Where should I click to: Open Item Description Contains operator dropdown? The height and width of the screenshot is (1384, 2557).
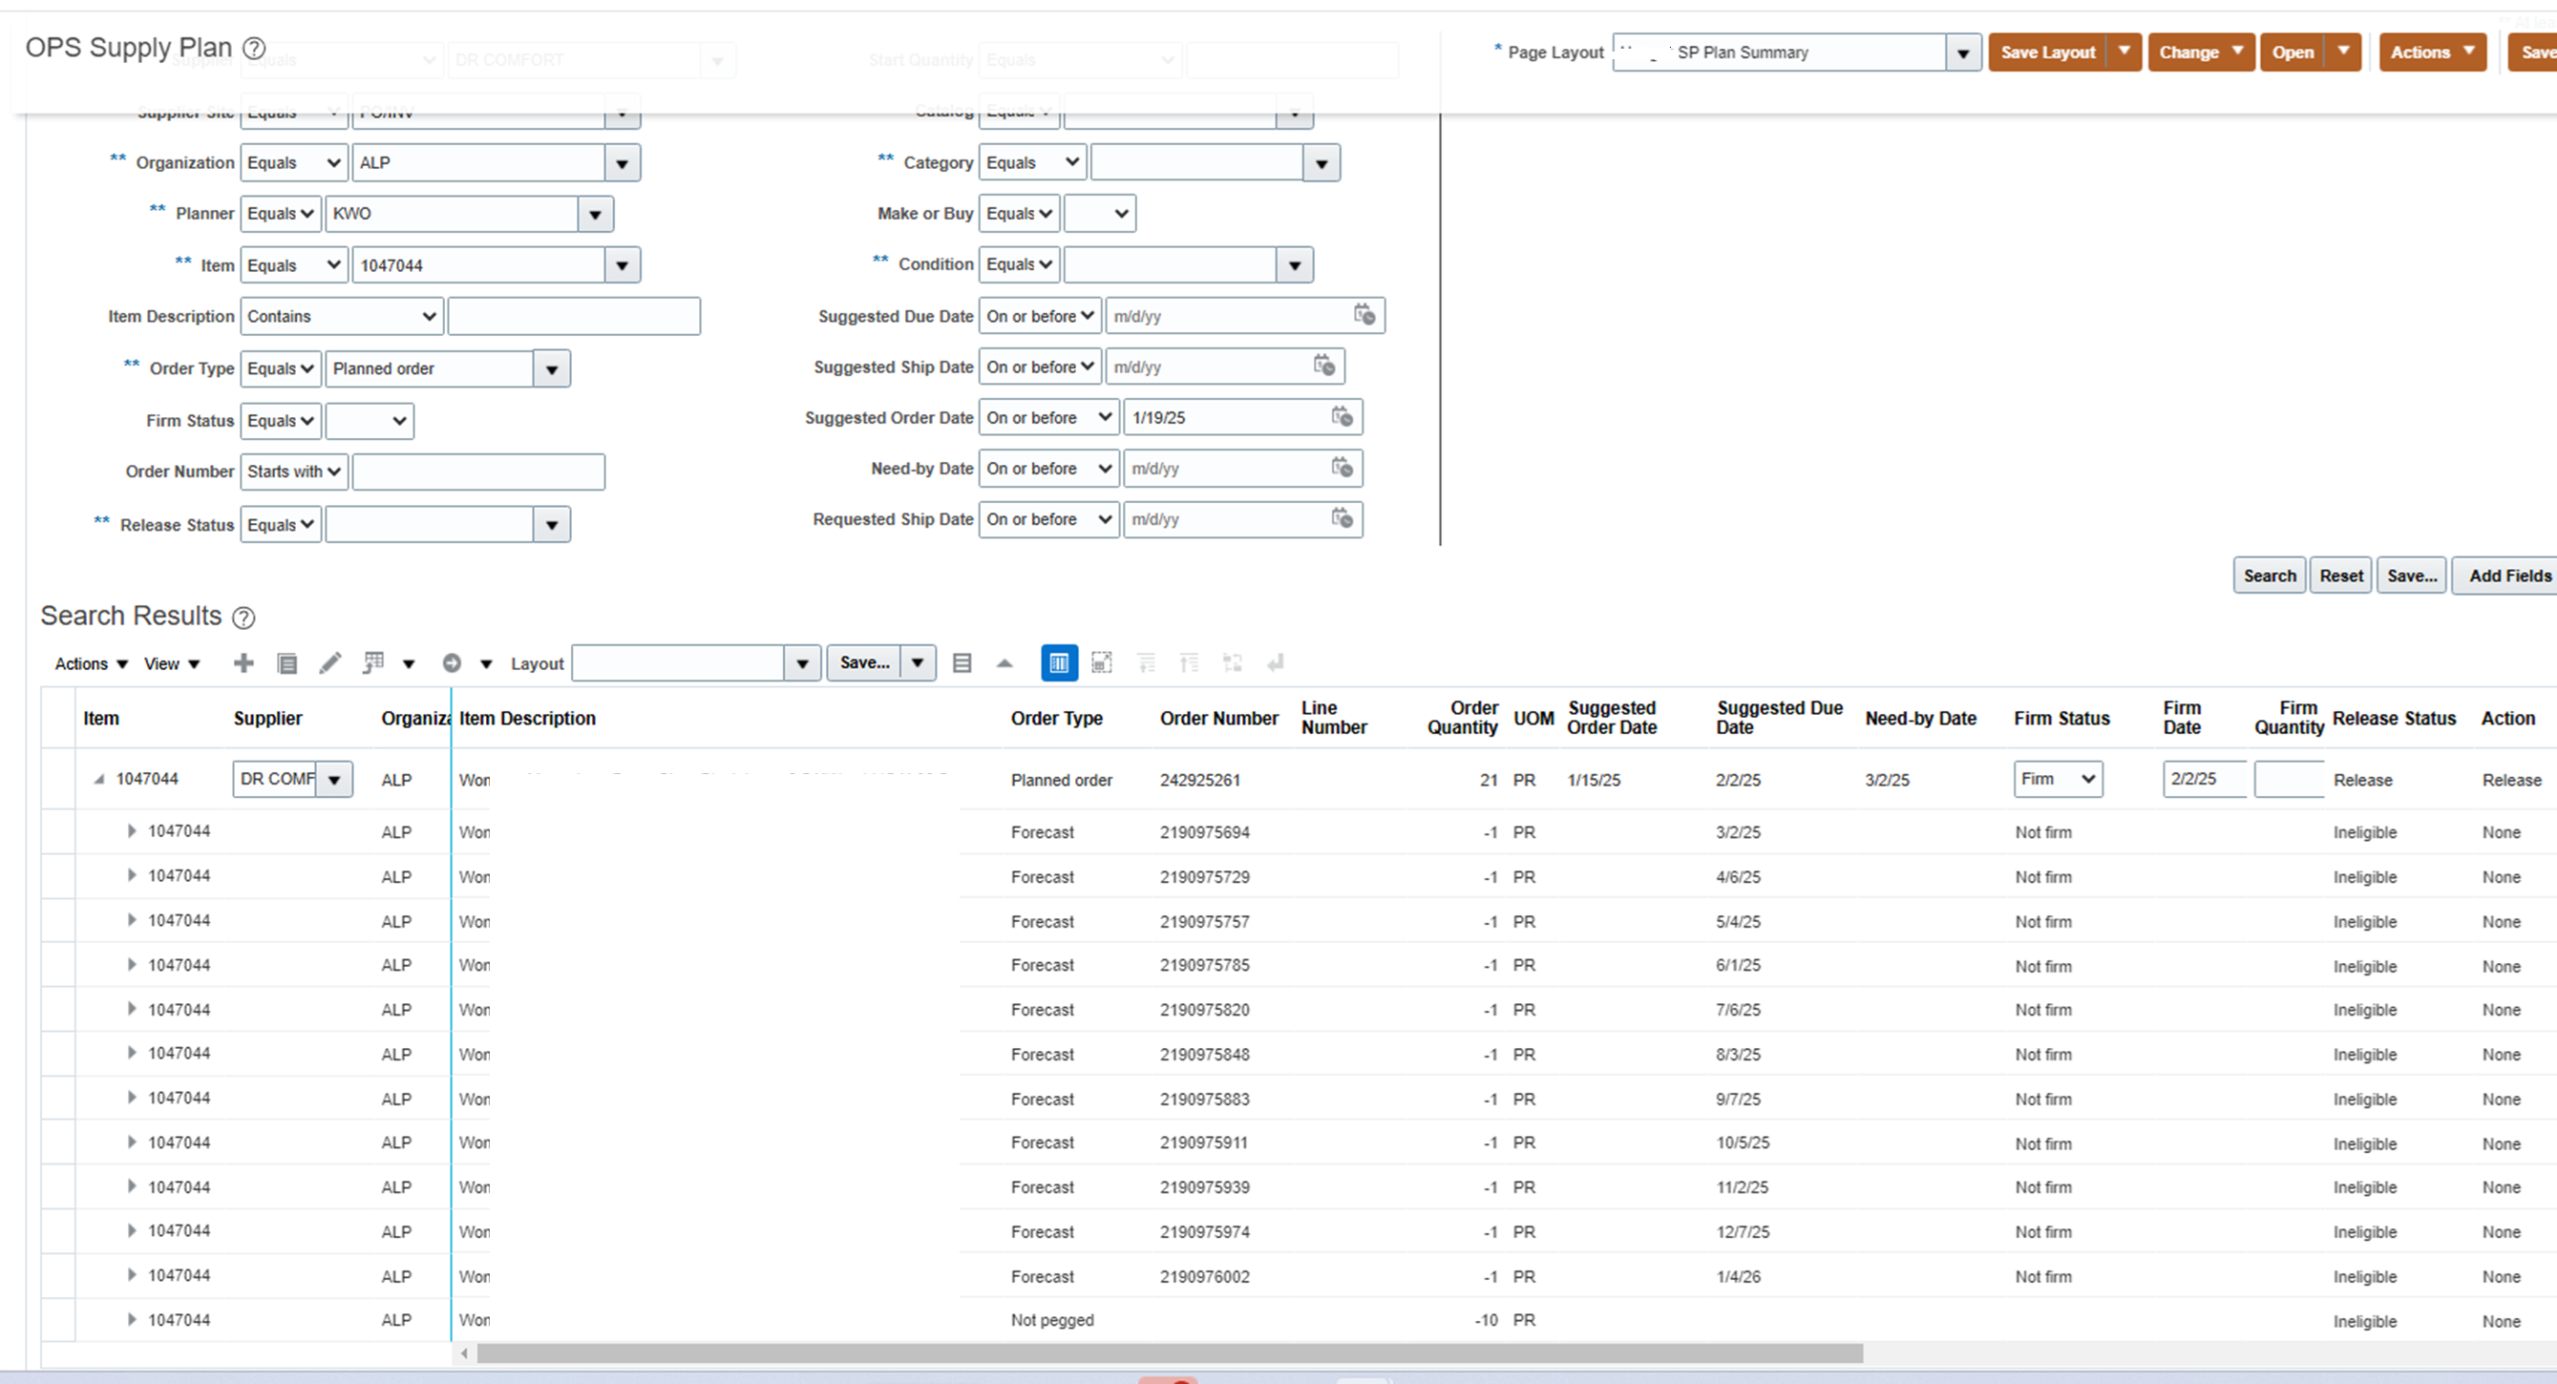342,317
